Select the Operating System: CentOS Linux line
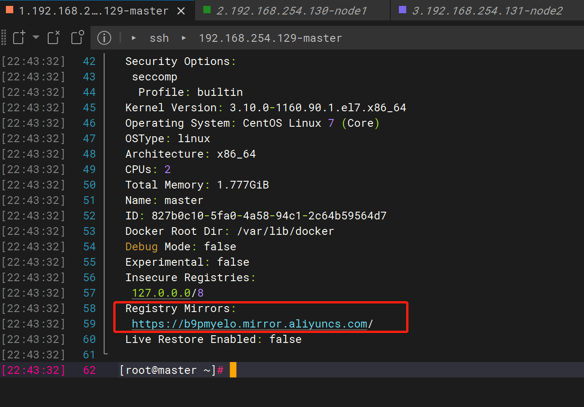The width and height of the screenshot is (584, 407). 252,123
